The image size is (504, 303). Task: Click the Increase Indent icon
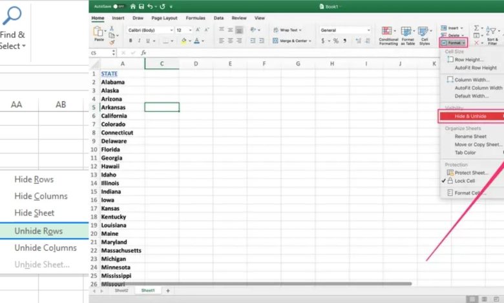coord(262,41)
